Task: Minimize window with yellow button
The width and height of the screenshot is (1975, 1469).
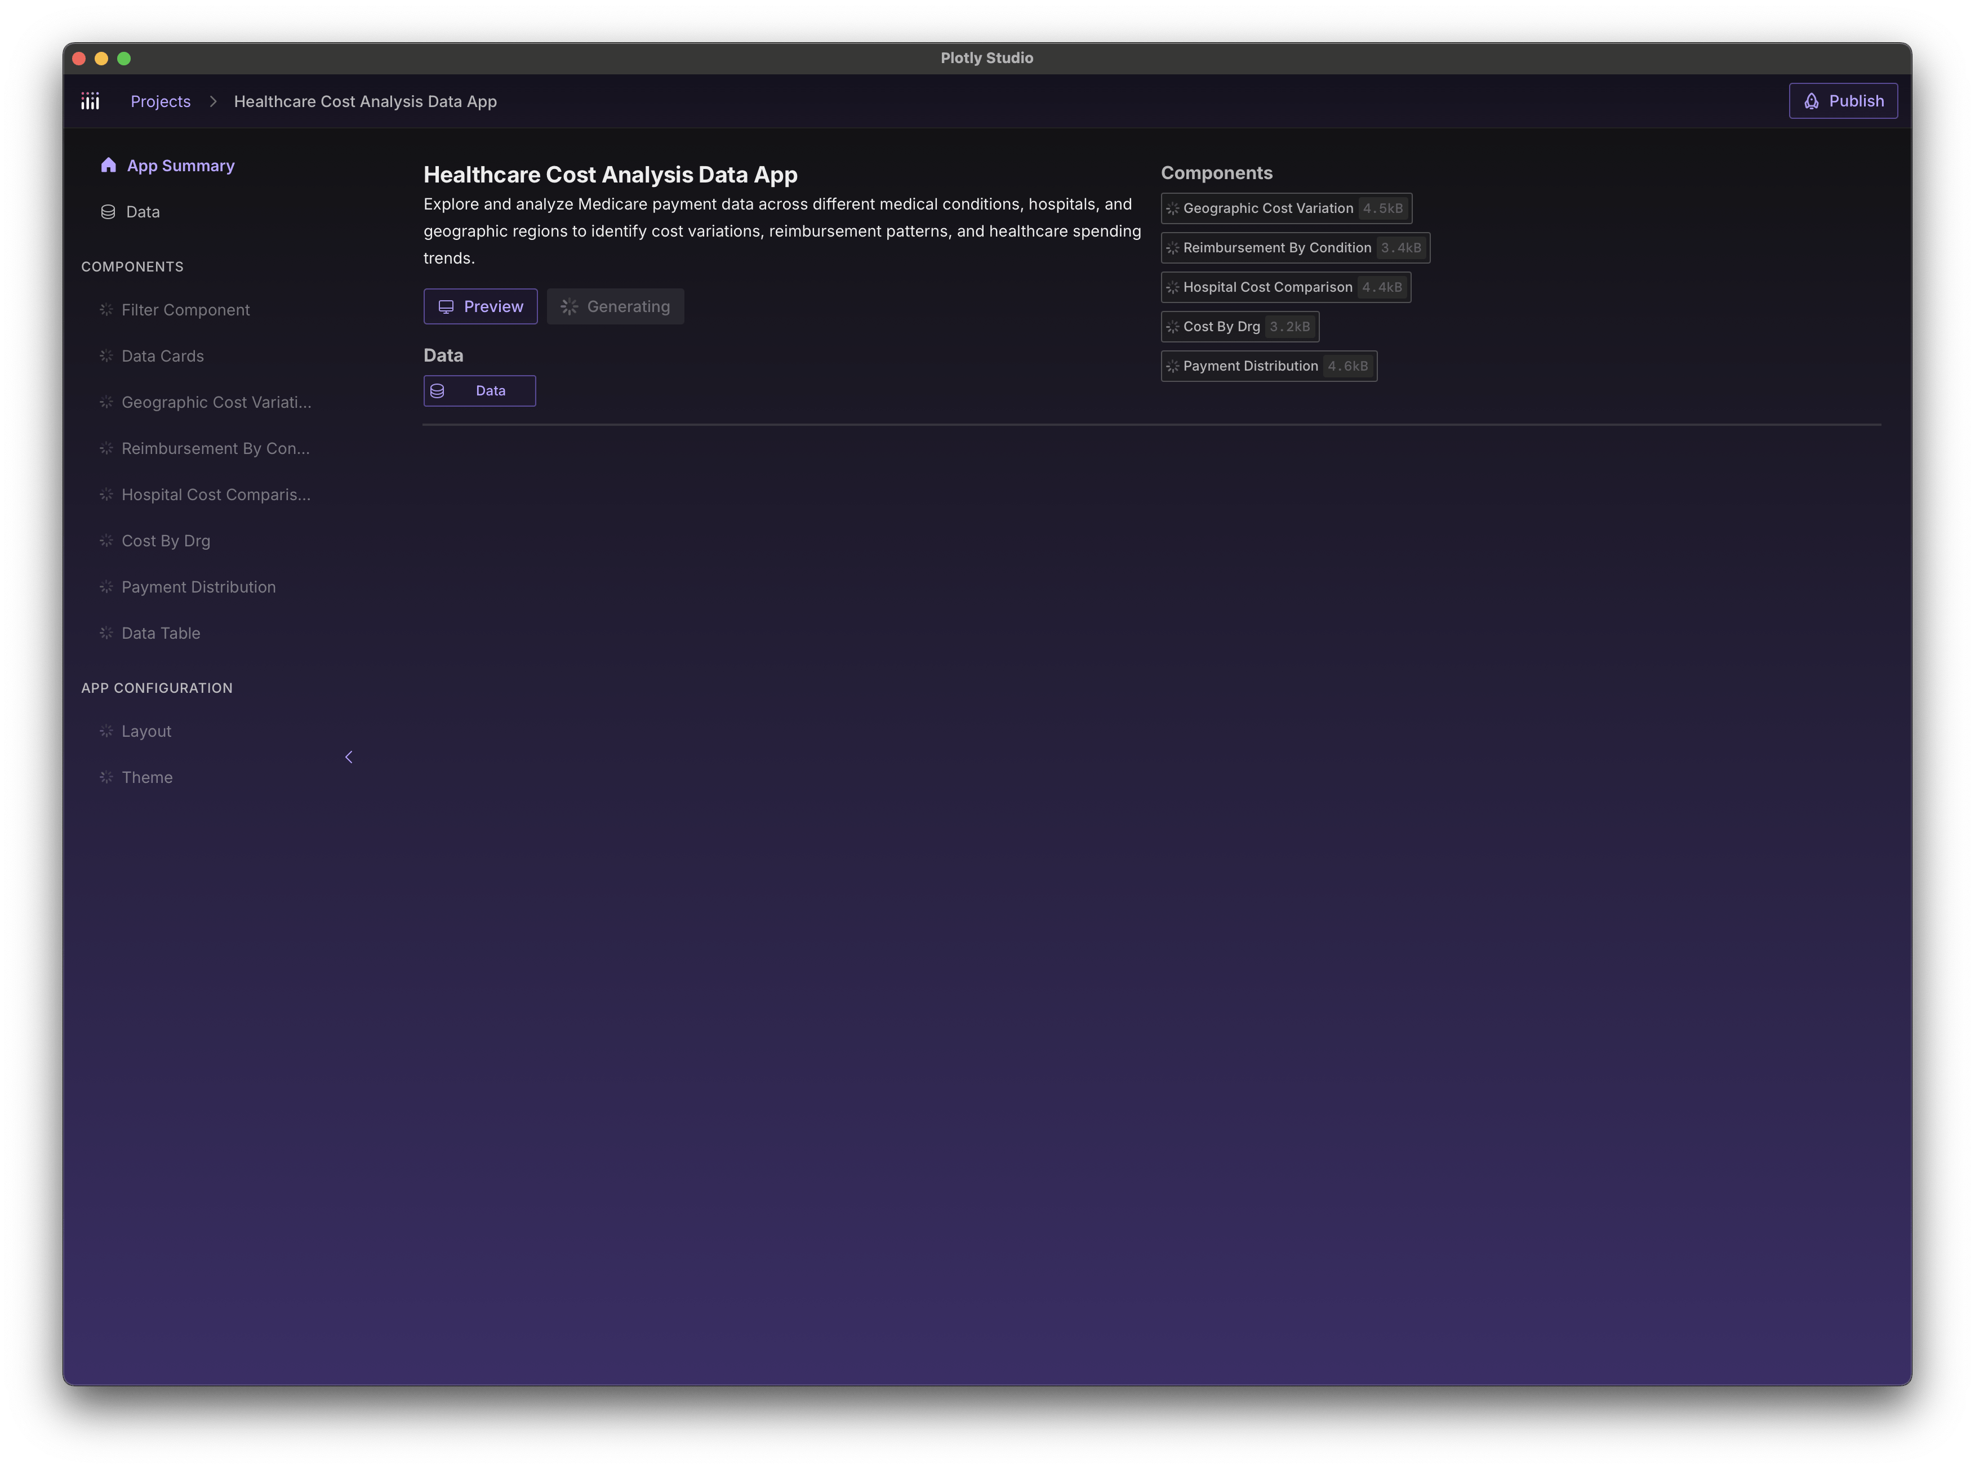Action: coord(101,58)
